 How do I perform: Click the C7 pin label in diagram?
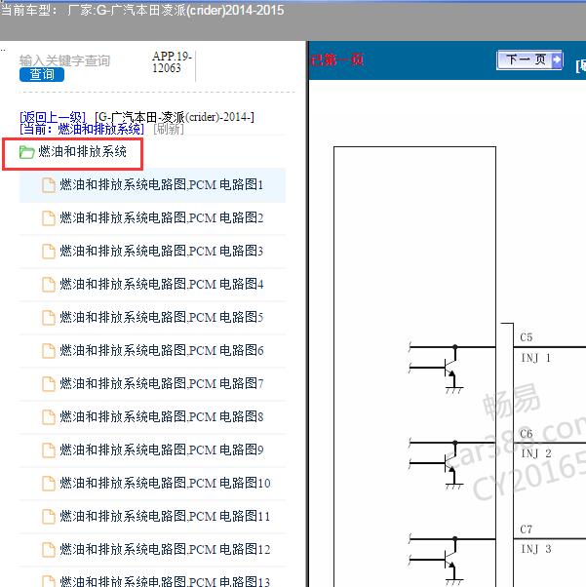(527, 529)
